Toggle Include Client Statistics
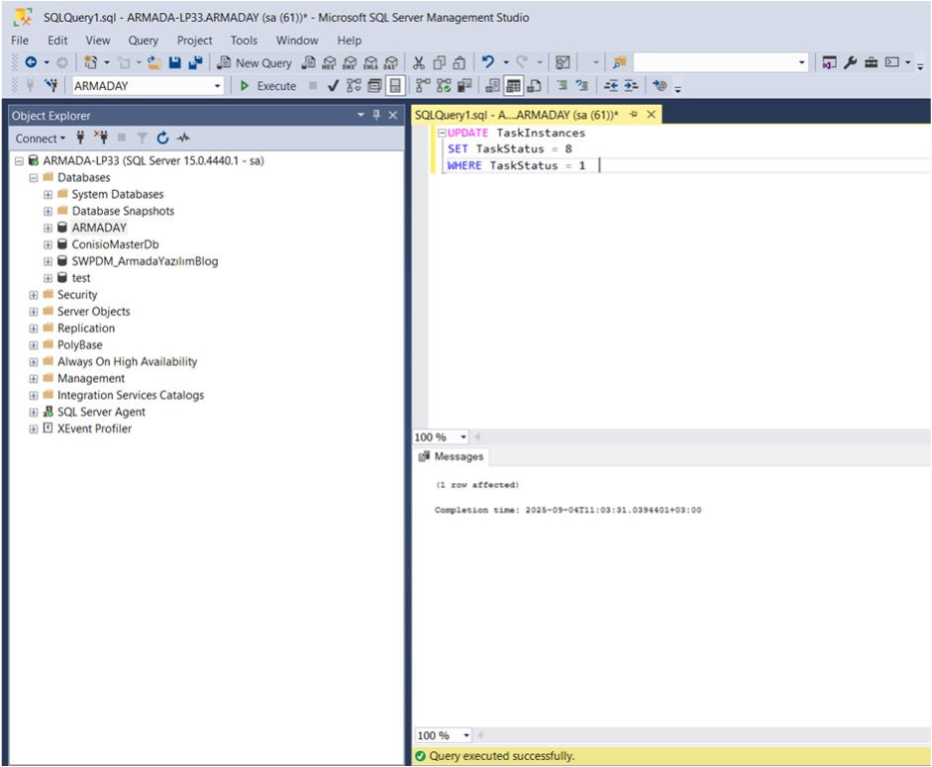This screenshot has height=767, width=932. [465, 86]
